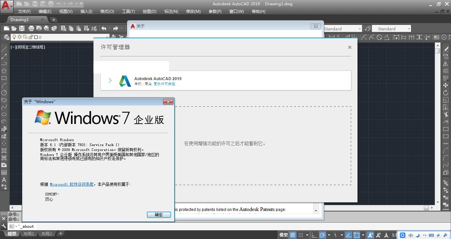Open the 格式(O) menu
This screenshot has height=239, width=451.
click(107, 11)
